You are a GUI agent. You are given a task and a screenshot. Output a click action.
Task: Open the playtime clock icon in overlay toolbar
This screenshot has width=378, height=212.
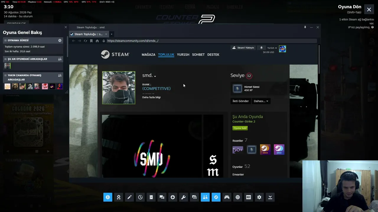pyautogui.click(x=140, y=197)
